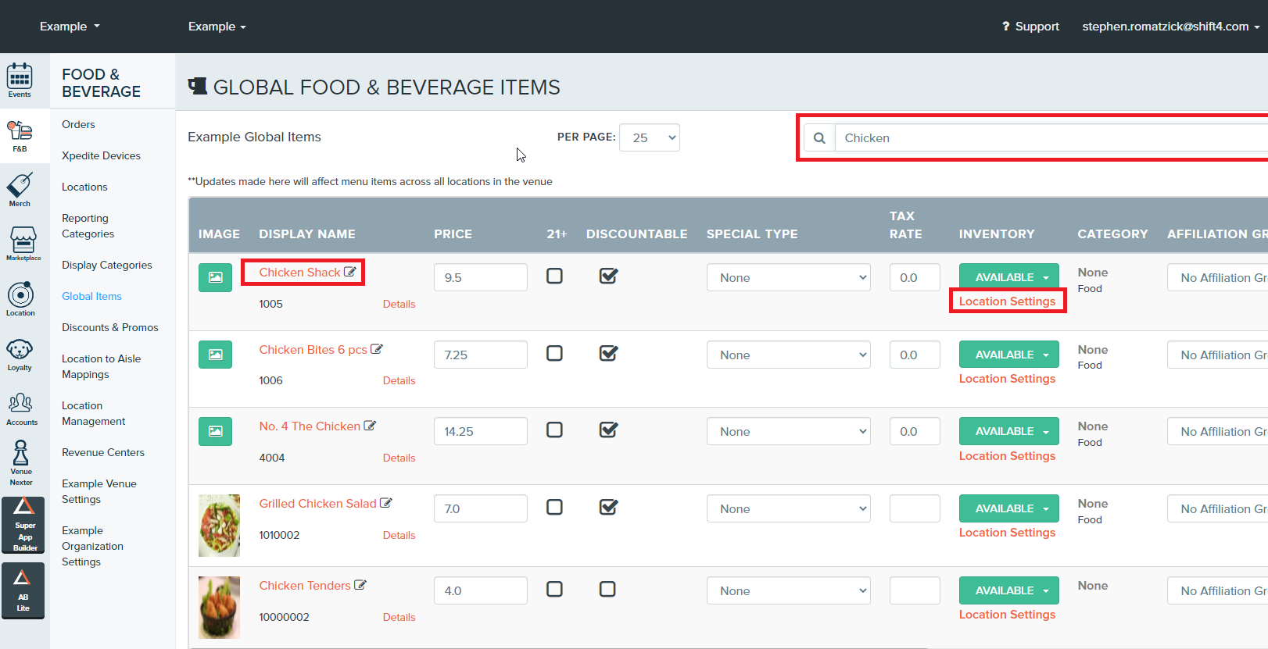This screenshot has width=1268, height=649.
Task: Edit Chicken Bites 6 pcs name icon
Action: click(377, 349)
